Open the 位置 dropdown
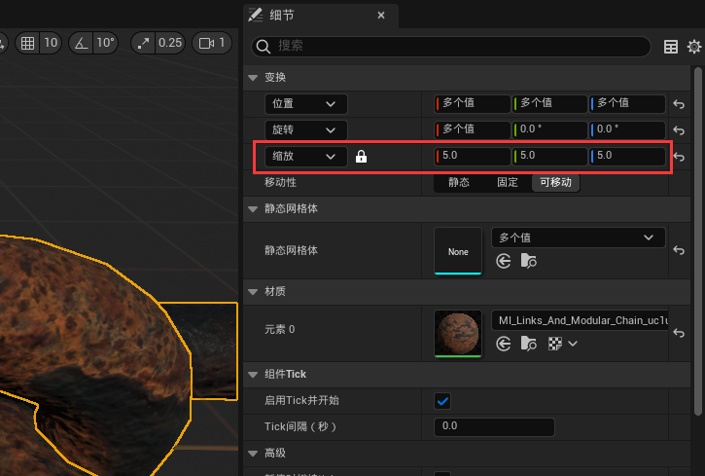 point(305,104)
